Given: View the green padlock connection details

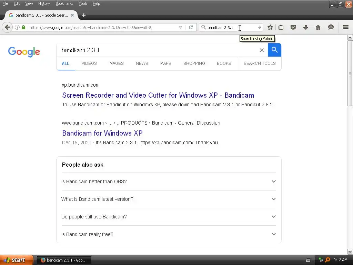Looking at the screenshot, I should [x=23, y=28].
